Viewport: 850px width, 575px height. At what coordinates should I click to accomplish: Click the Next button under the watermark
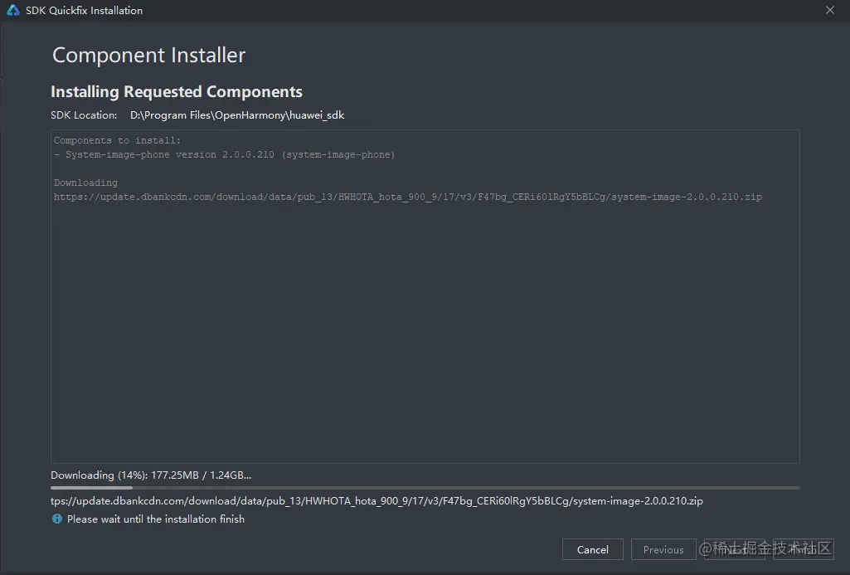click(735, 549)
